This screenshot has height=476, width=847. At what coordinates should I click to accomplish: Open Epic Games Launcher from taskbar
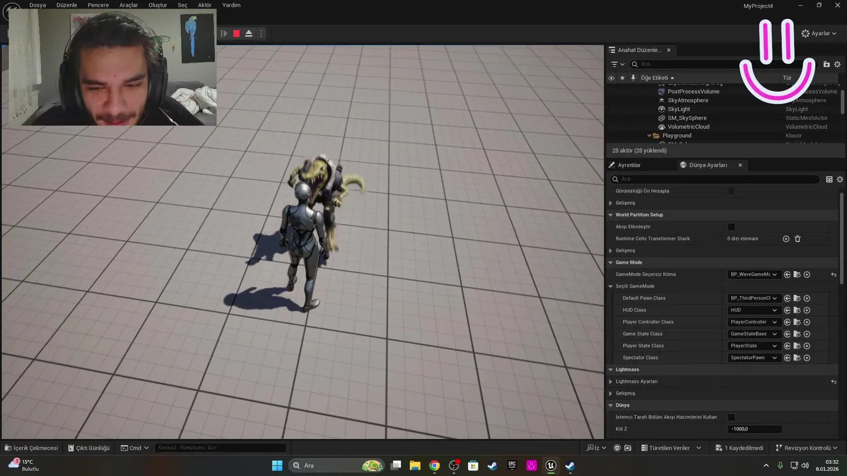[512, 465]
